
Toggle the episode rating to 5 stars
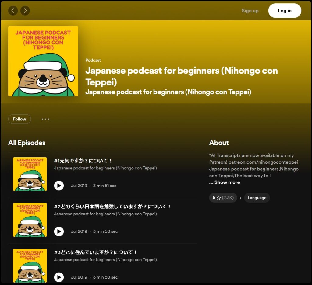click(223, 197)
